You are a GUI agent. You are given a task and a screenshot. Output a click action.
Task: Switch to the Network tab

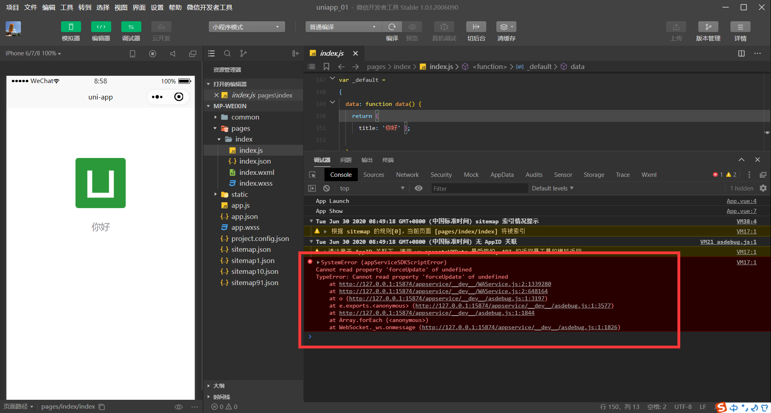pyautogui.click(x=407, y=175)
